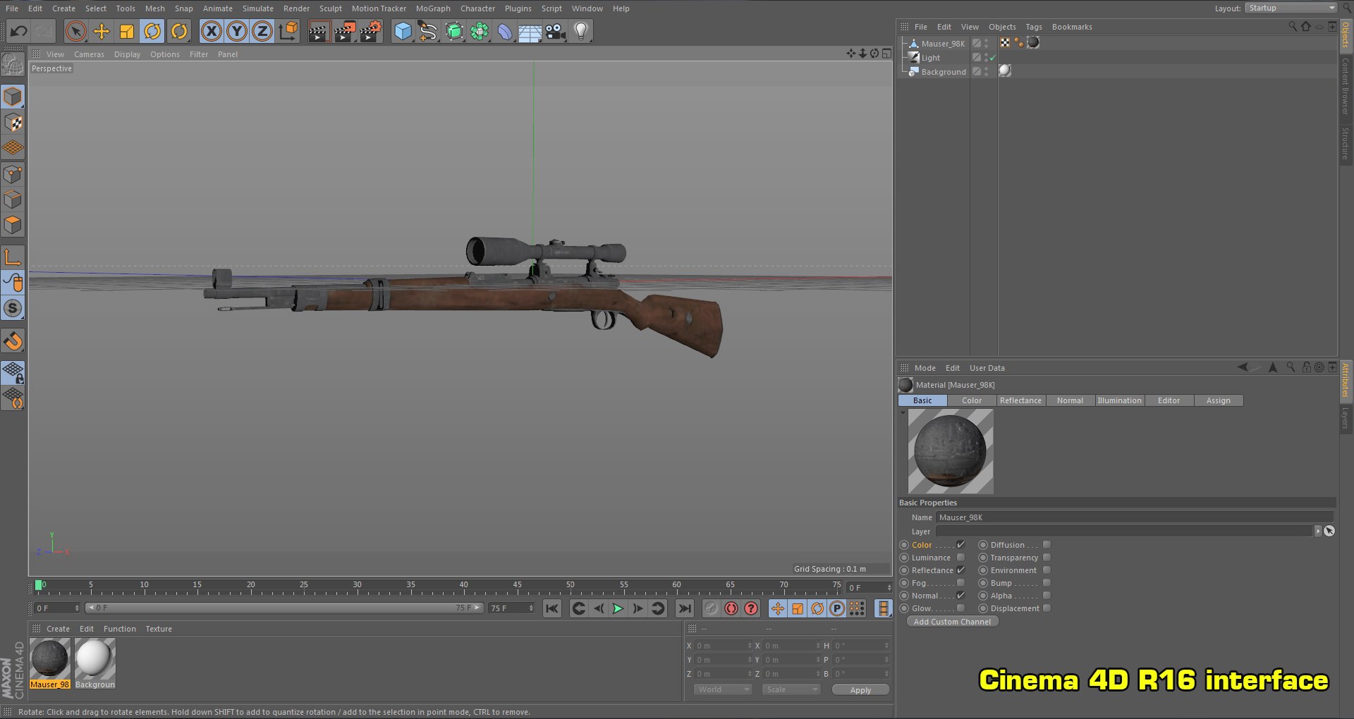
Task: Select the Live Selection tool
Action: click(x=76, y=31)
